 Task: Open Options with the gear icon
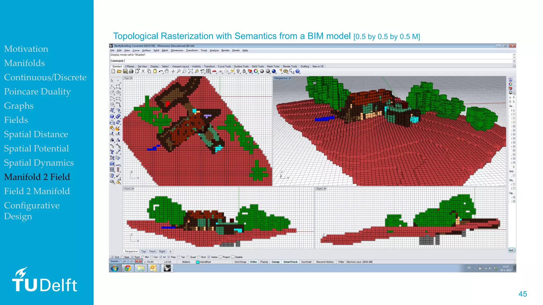pyautogui.click(x=286, y=71)
